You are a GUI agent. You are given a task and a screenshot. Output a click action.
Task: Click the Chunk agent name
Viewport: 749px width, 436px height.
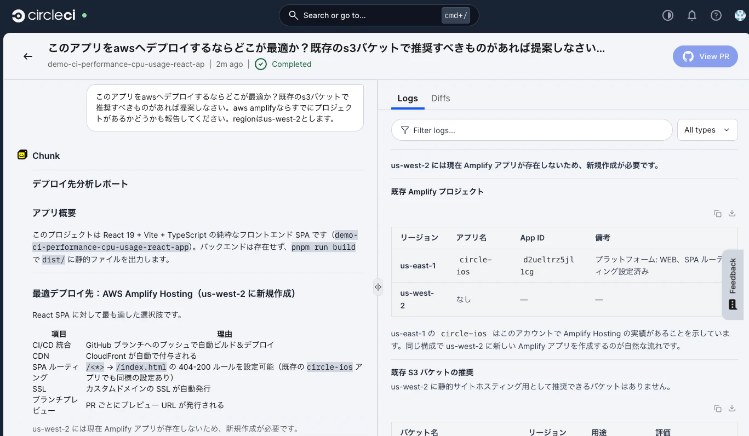[46, 156]
